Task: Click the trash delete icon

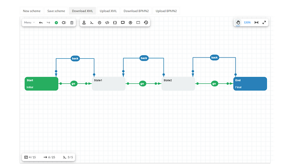Action: point(72,23)
